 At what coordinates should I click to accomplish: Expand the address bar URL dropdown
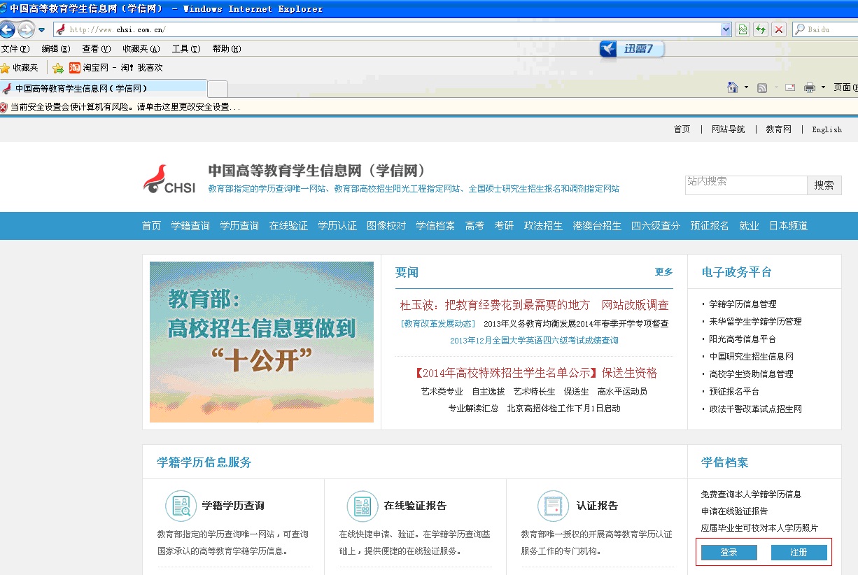[726, 29]
